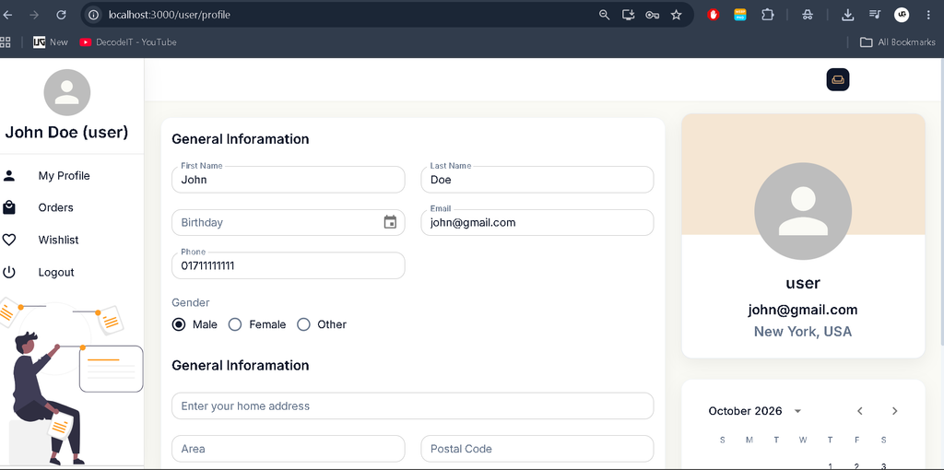The image size is (944, 470).
Task: Expand the October 2026 month dropdown
Action: tap(797, 411)
